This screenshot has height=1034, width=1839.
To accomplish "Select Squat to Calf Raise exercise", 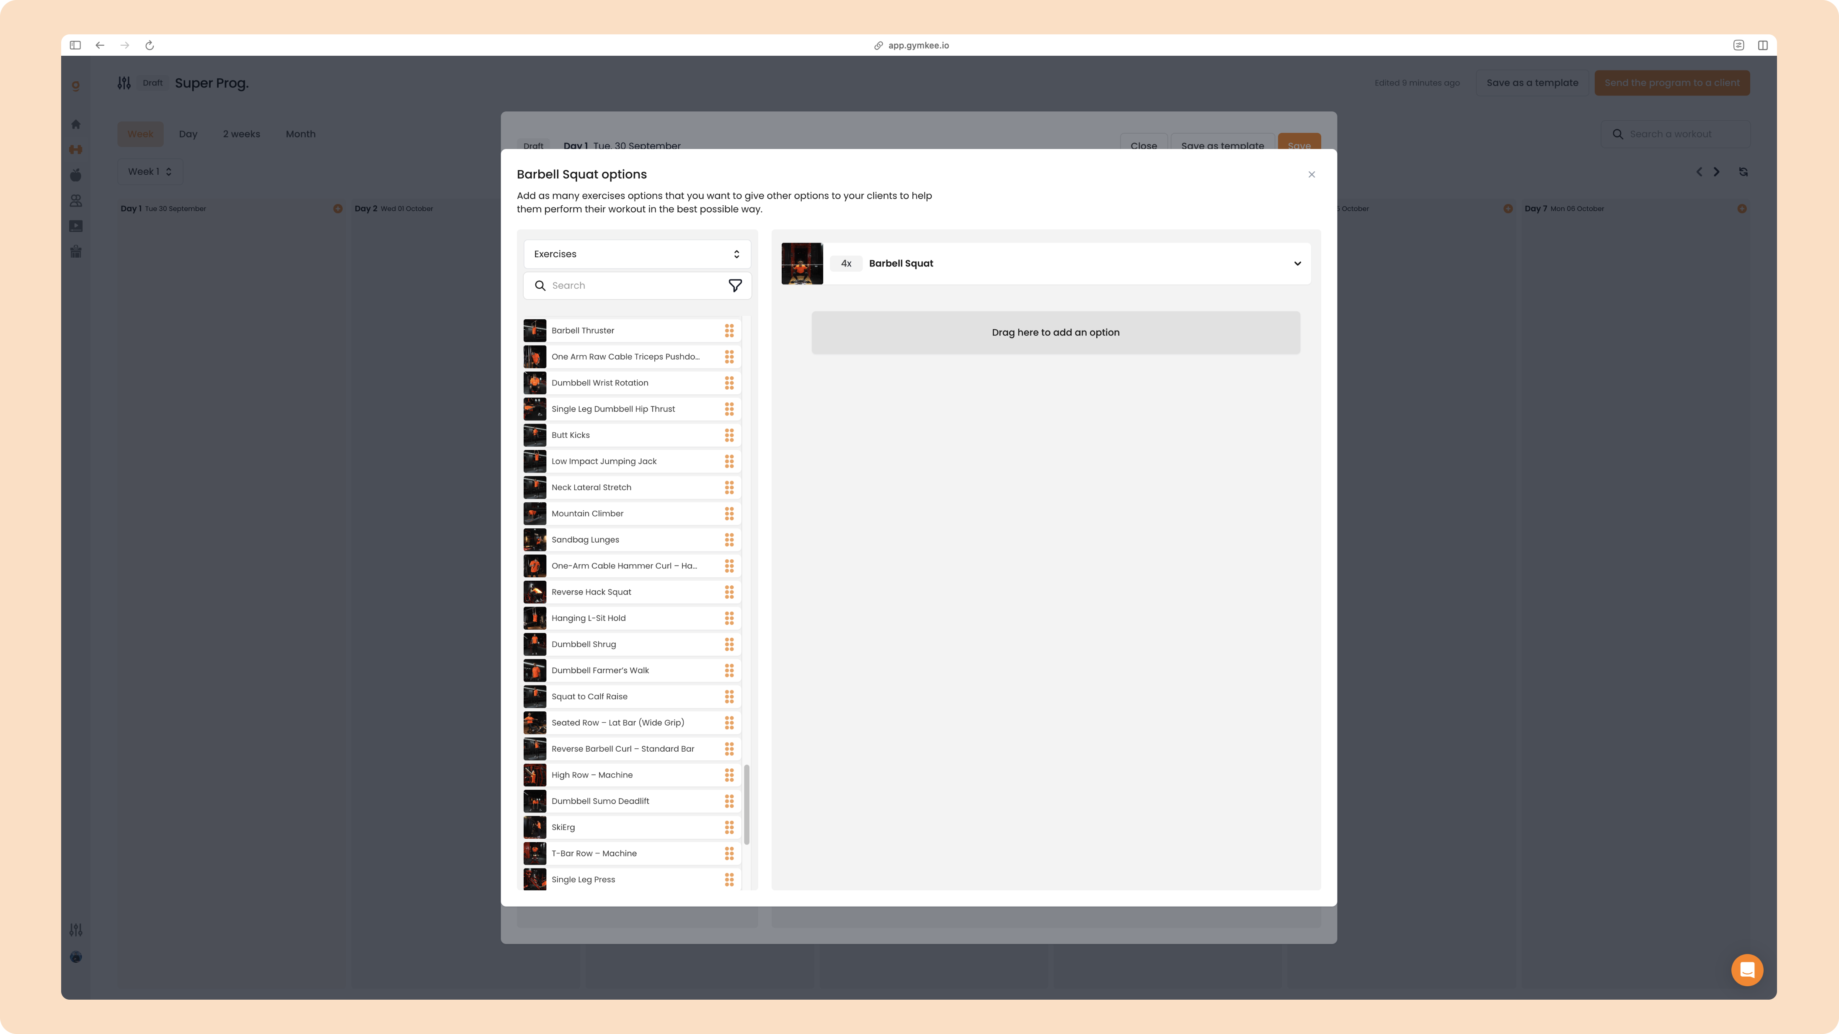I will [632, 697].
